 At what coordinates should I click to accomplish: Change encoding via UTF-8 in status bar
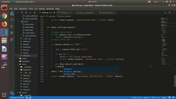154,98
